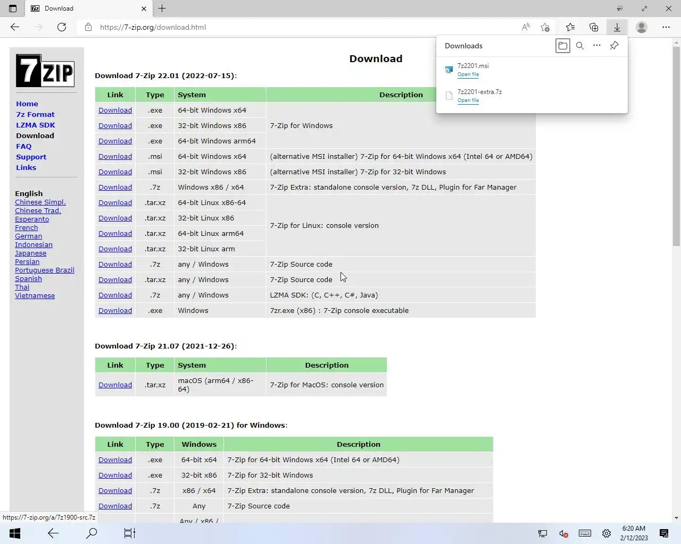Open the settings gear in tray
This screenshot has height=544, width=681.
click(x=607, y=533)
